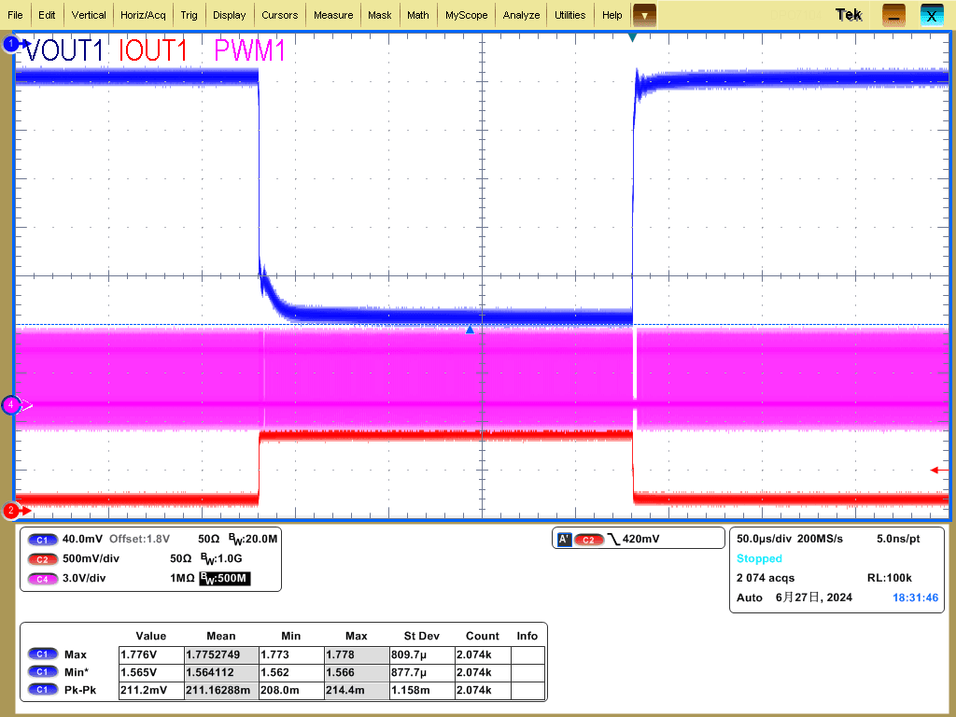Click the C2 trigger source badge

588,540
